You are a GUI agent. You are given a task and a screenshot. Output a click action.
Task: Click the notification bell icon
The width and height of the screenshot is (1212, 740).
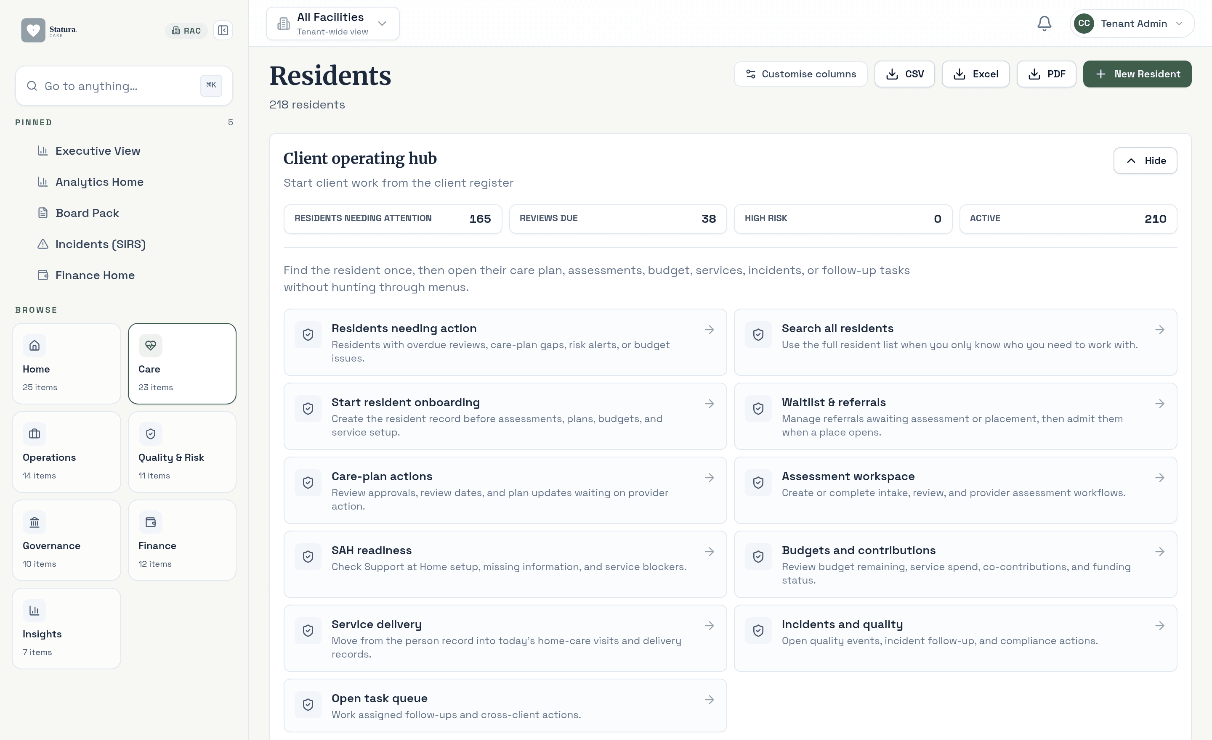click(1044, 23)
